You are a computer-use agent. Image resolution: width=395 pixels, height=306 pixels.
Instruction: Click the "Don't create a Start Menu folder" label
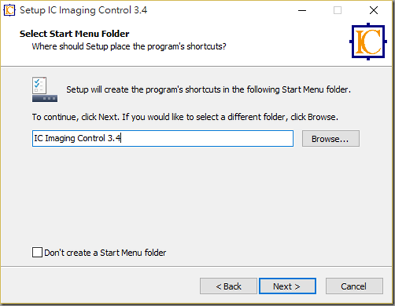click(105, 253)
